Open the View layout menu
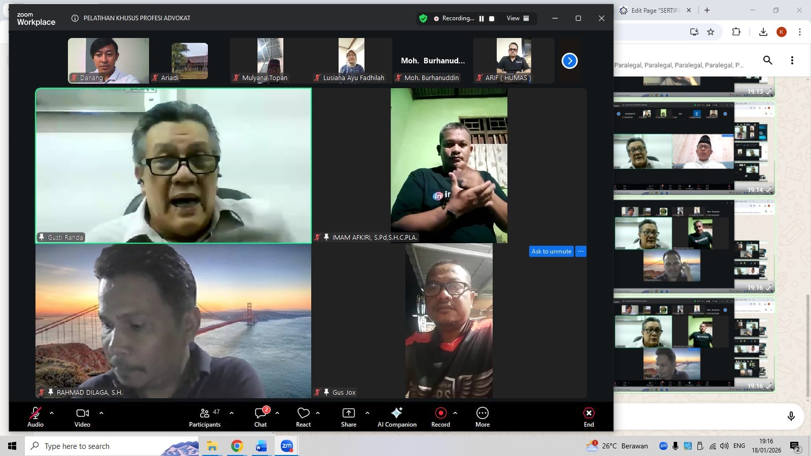The height and width of the screenshot is (456, 811). pos(518,18)
